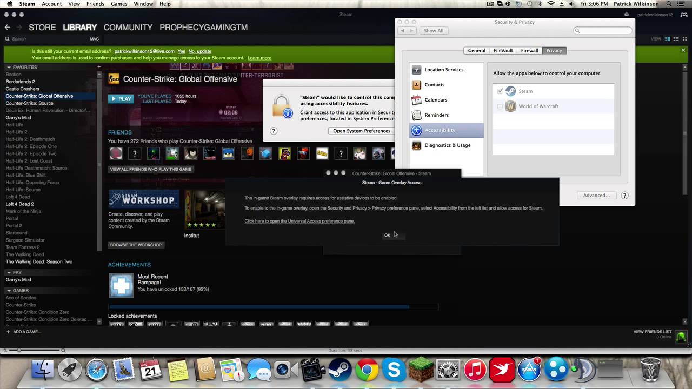The width and height of the screenshot is (692, 389).
Task: Play Counter-Strike: Global Offensive
Action: [121, 99]
